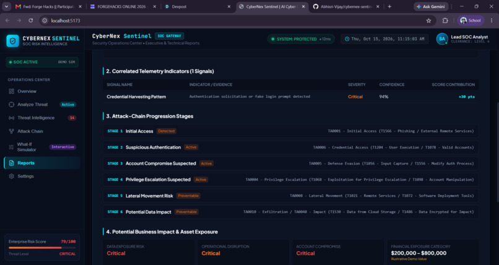Click the Stage 6 Potential Data Impact row
This screenshot has width=499, height=265.
pos(290,212)
